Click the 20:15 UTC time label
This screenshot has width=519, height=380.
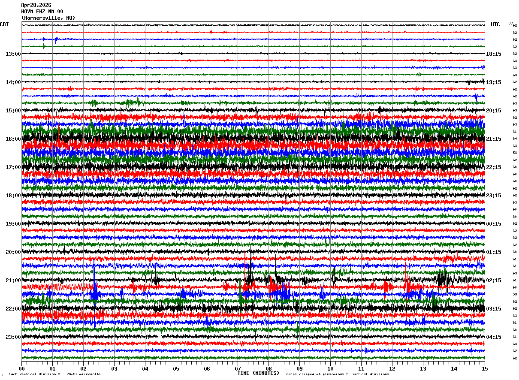(x=494, y=111)
